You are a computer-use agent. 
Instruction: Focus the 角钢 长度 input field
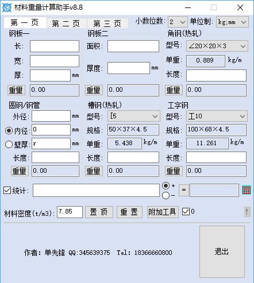(216, 75)
